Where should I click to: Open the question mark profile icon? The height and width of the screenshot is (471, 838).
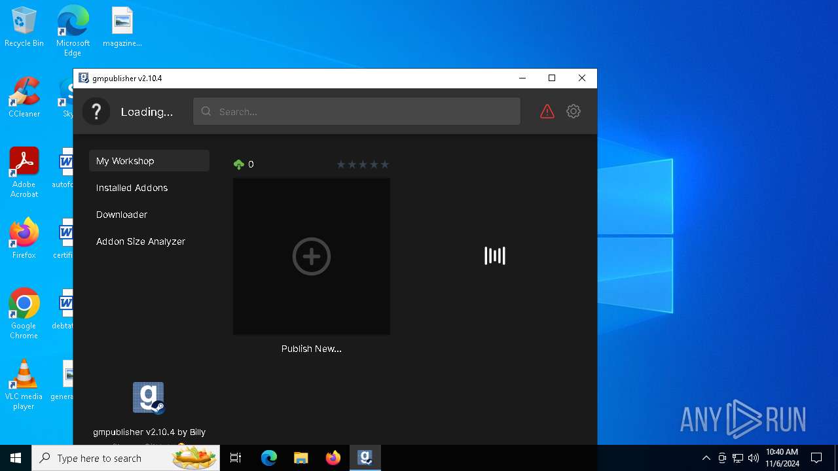[96, 111]
